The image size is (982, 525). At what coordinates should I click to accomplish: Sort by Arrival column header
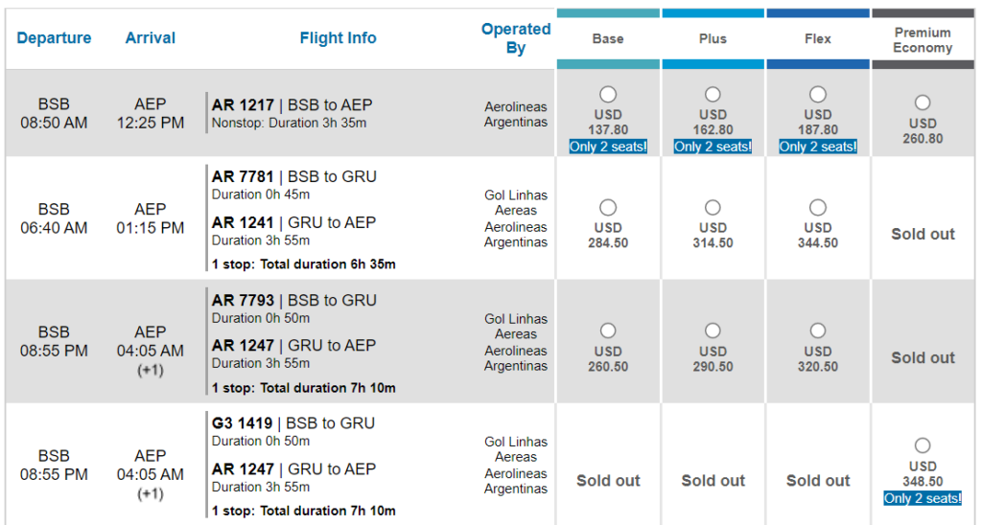coord(151,38)
